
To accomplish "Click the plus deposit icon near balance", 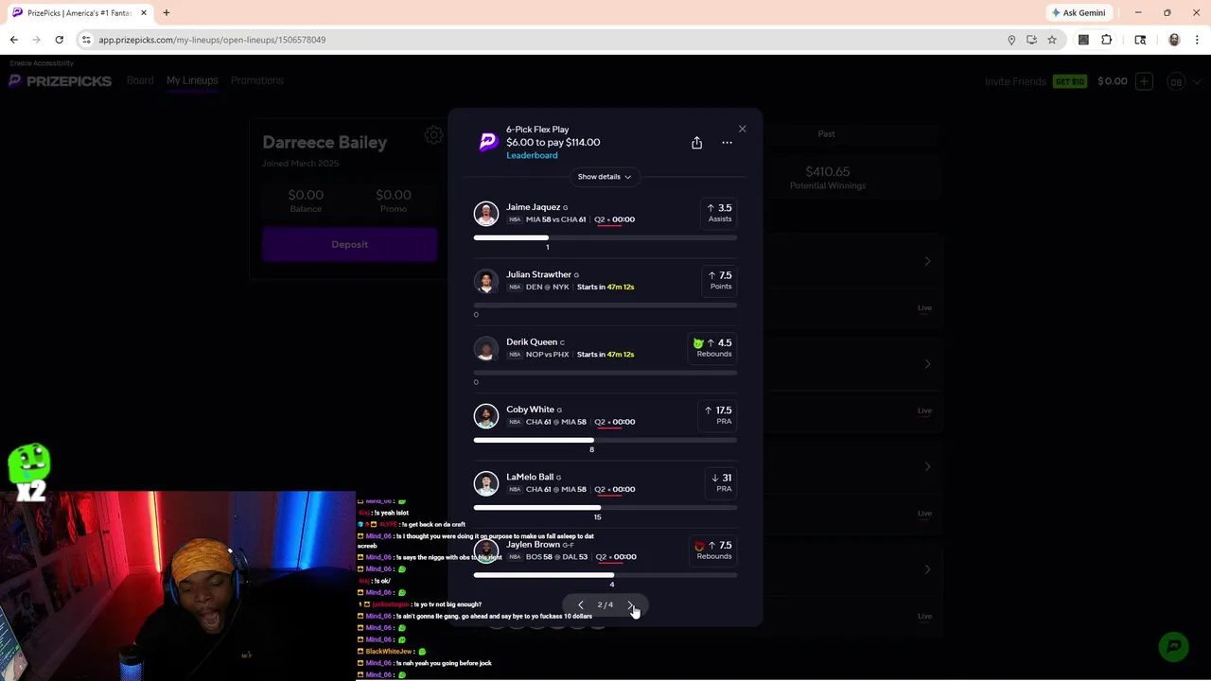I will tap(1144, 81).
